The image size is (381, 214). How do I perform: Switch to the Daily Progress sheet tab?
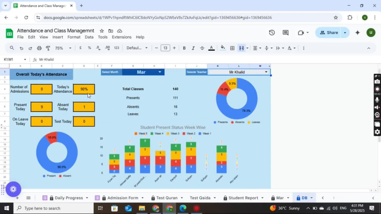69,198
